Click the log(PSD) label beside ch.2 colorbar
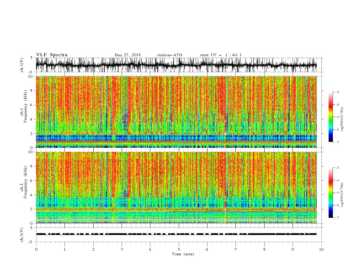Image resolution: width=362 pixels, height=280 pixels. [342, 194]
